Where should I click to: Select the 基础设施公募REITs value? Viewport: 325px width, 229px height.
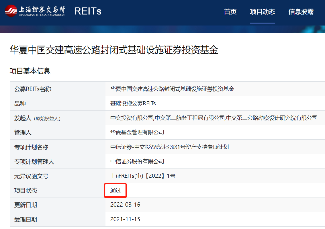pos(133,103)
